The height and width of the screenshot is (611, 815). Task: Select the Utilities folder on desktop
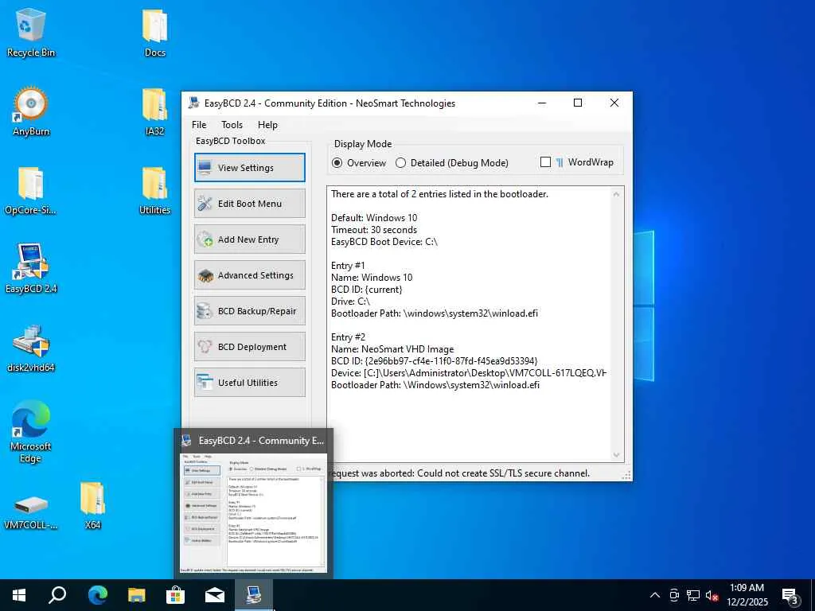coord(155,190)
